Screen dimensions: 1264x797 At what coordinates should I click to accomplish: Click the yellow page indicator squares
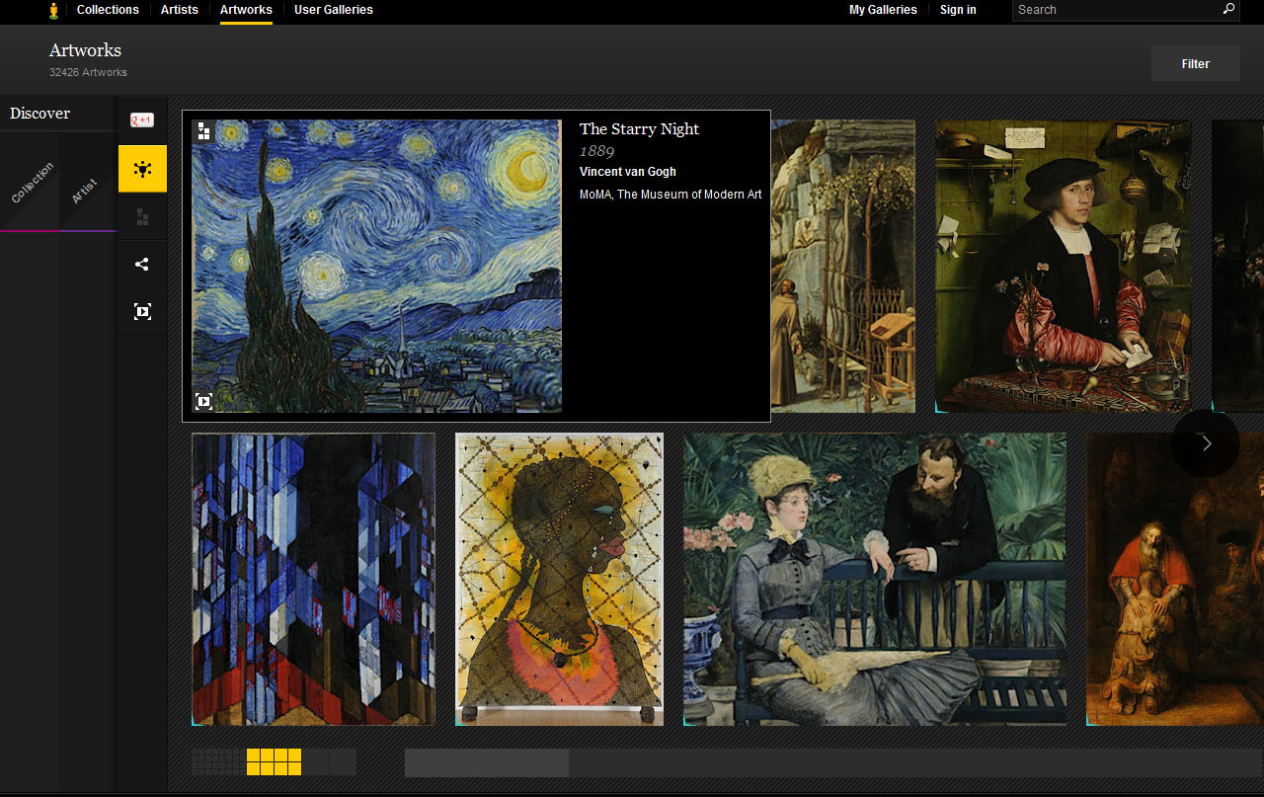(x=274, y=761)
